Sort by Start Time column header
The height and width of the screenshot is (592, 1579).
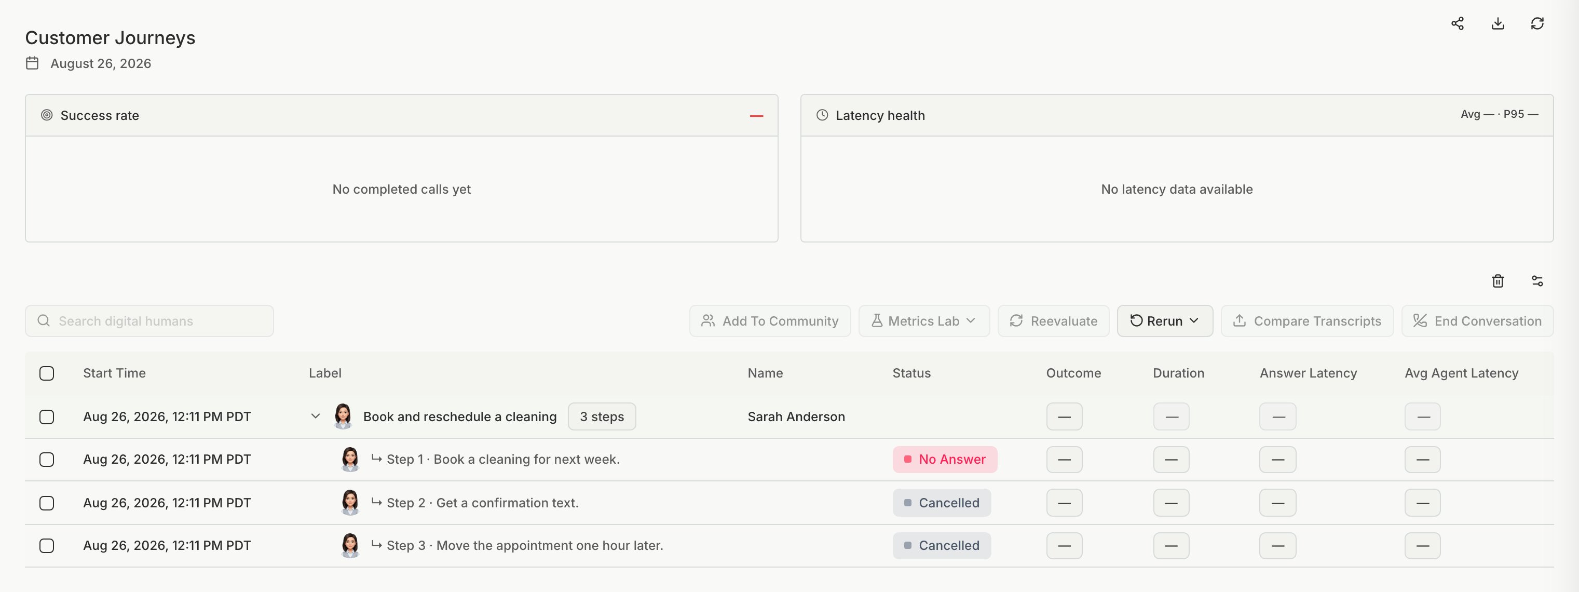point(115,373)
